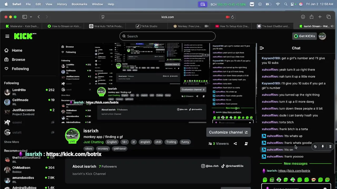Open the Bookmarks menu
Screen dimensions: 337x189
coord(80,4)
